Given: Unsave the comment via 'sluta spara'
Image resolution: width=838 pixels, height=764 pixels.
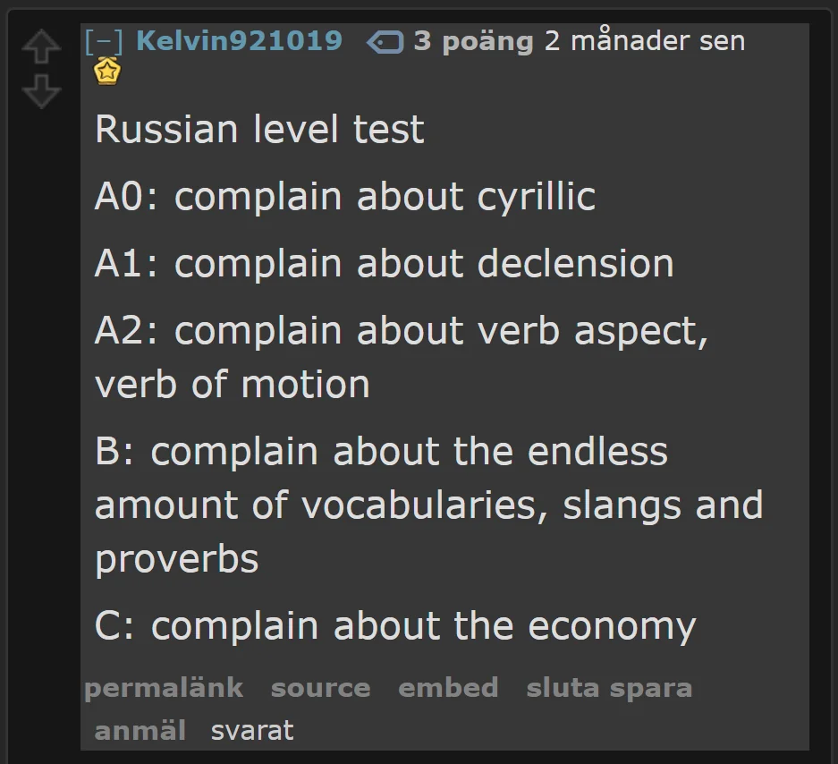Looking at the screenshot, I should point(609,688).
